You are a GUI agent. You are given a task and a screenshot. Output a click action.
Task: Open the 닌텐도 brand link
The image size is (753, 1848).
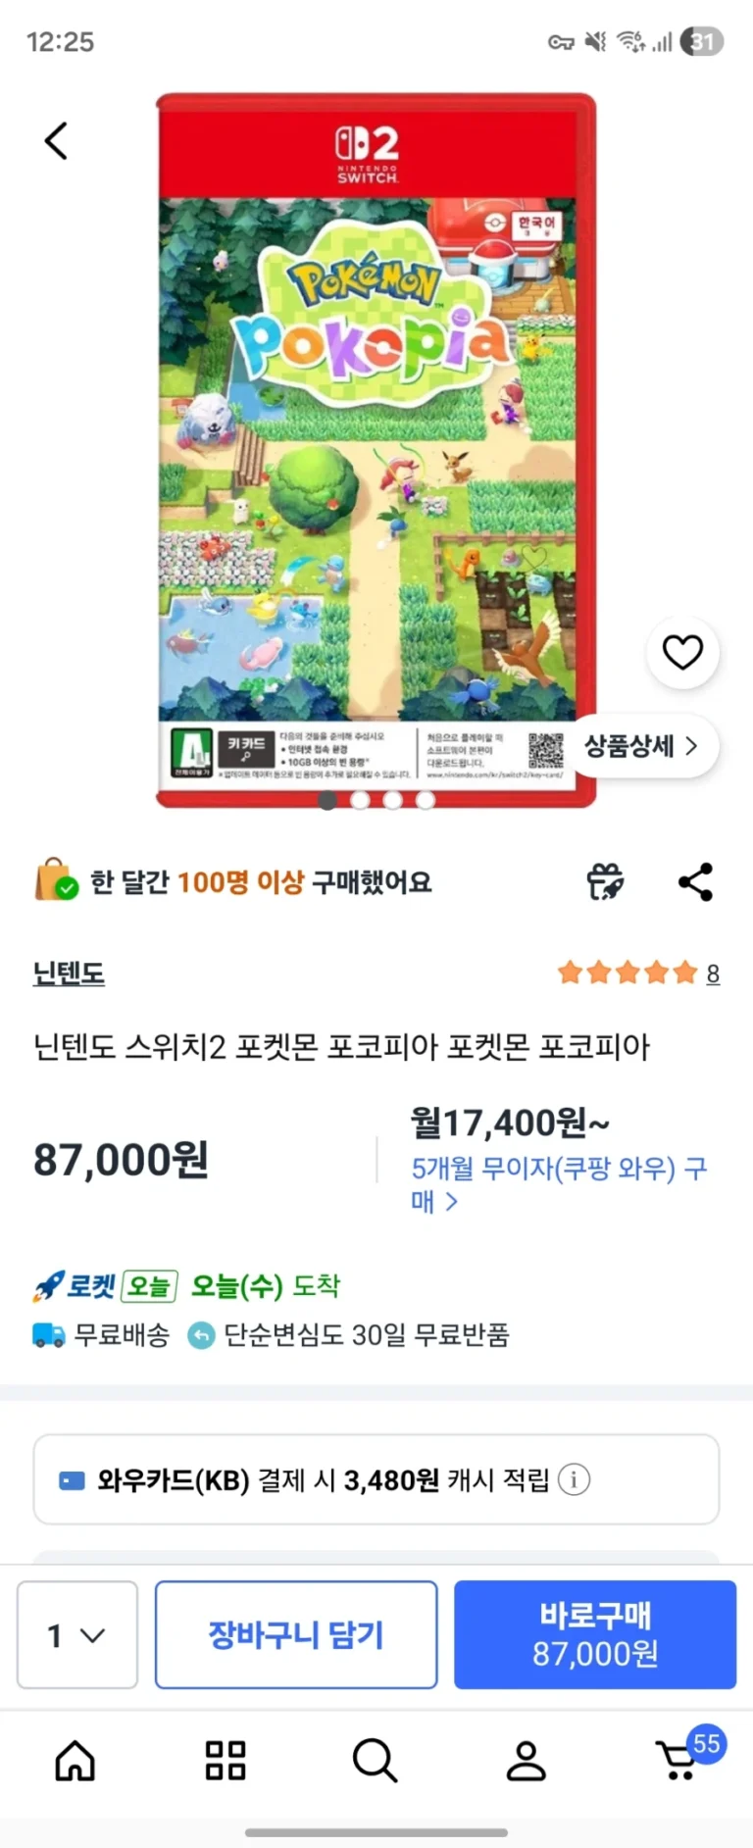(x=69, y=974)
